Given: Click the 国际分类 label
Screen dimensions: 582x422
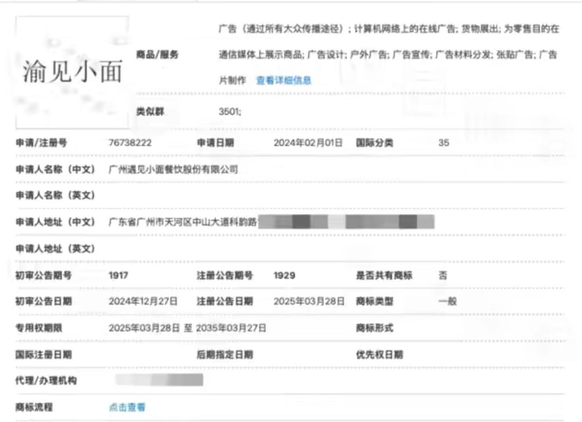Looking at the screenshot, I should pyautogui.click(x=374, y=143).
